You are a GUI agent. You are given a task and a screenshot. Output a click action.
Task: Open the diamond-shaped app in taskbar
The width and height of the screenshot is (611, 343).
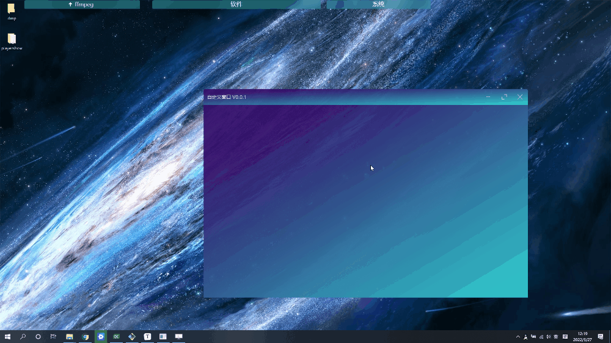pos(132,336)
